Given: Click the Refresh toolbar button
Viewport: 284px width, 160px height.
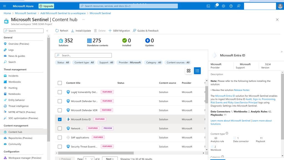Looking at the screenshot, I should 62,31.
